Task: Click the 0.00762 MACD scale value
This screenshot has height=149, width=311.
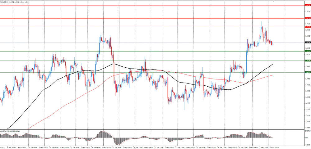Action: coord(308,131)
